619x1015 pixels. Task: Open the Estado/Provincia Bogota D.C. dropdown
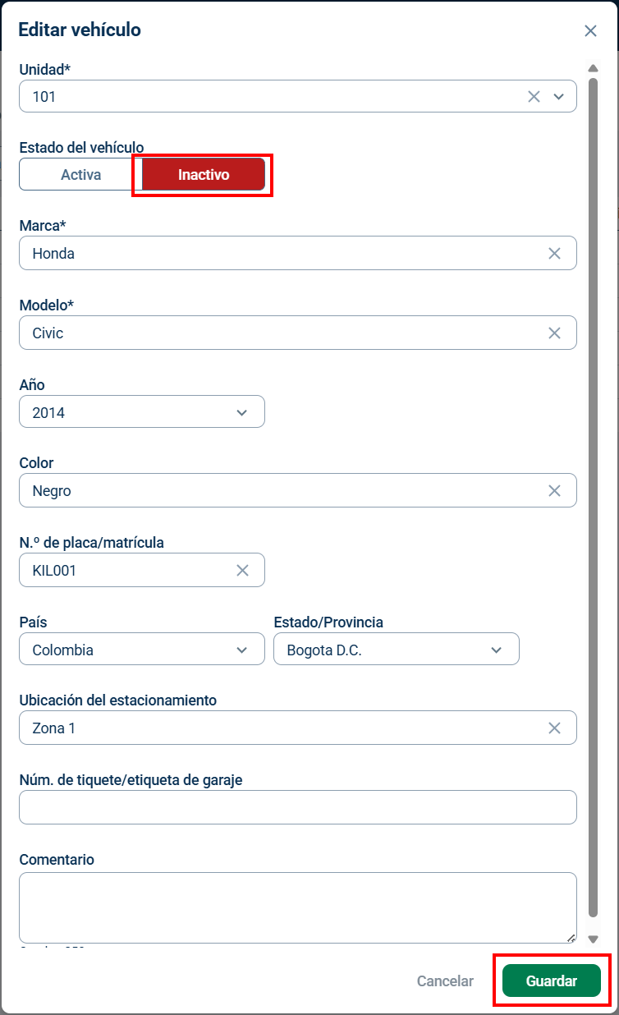tap(397, 650)
